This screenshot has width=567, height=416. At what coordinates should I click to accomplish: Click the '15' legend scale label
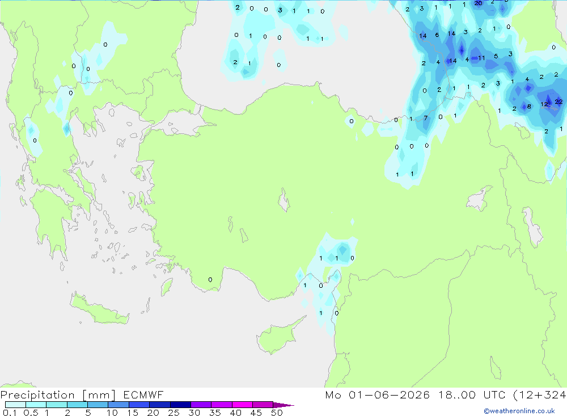[x=132, y=413]
